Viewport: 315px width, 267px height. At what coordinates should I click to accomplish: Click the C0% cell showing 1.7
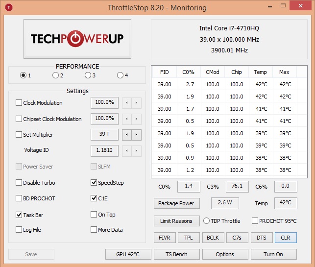[190, 109]
